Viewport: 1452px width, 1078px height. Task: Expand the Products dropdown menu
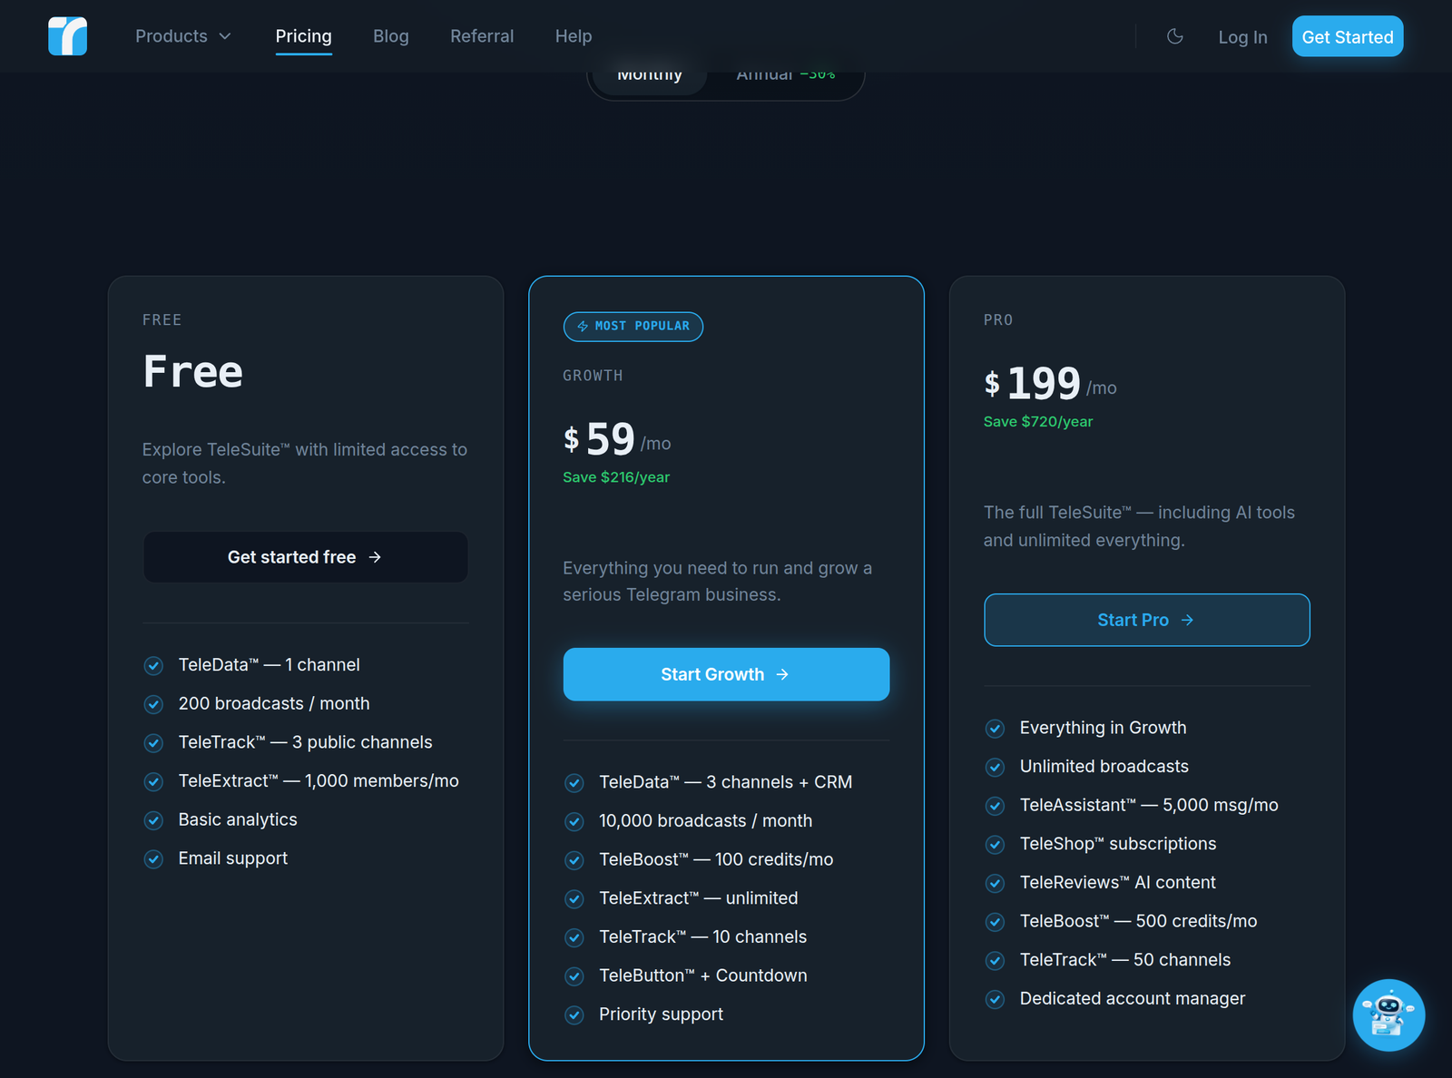[183, 36]
